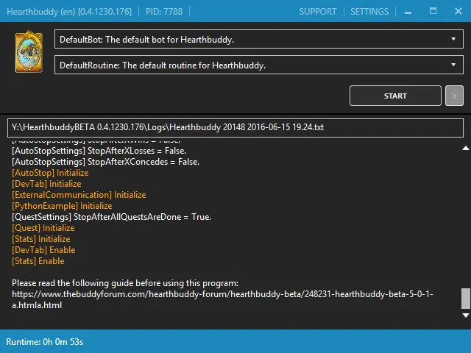
Task: Click the Runtime counter in status bar
Action: [x=45, y=342]
